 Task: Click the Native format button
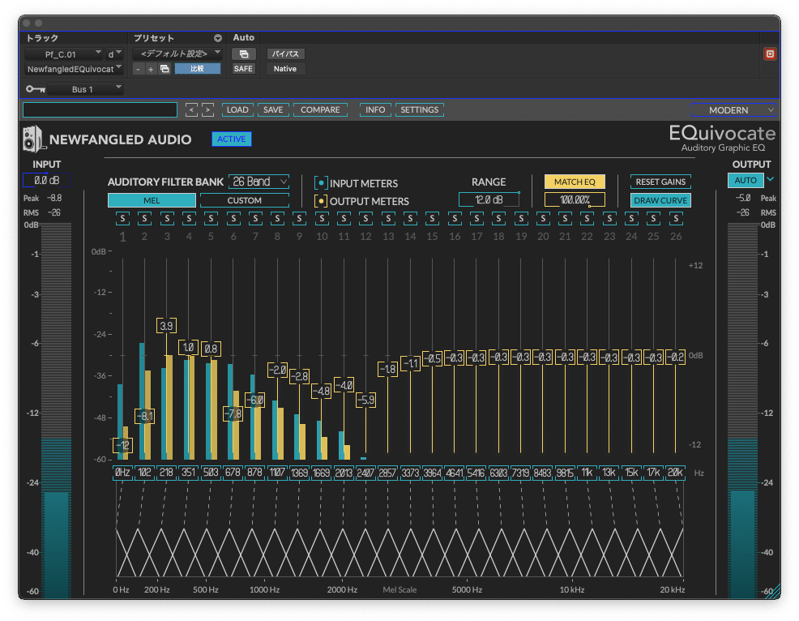[285, 69]
